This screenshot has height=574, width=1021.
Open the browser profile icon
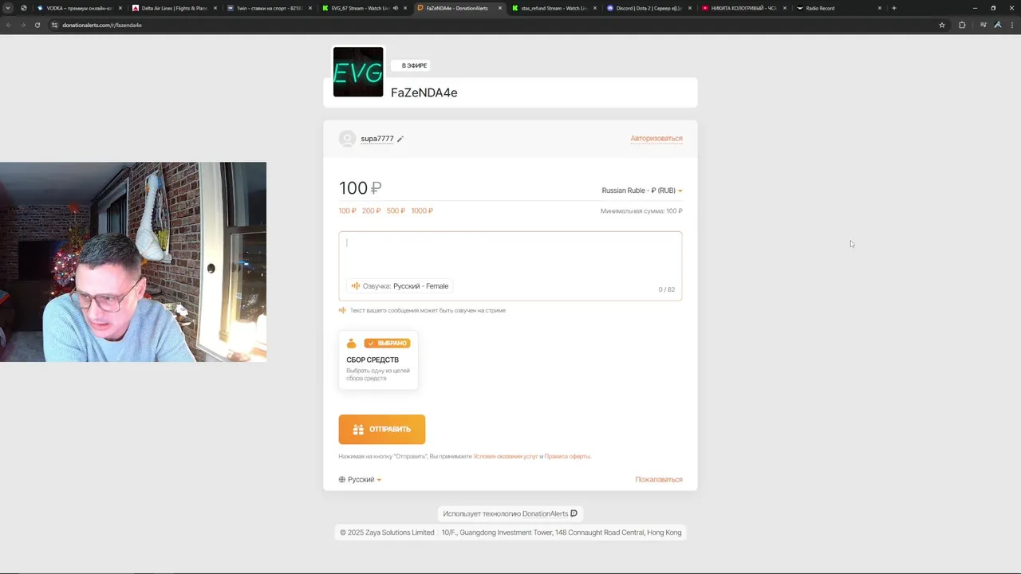[997, 25]
